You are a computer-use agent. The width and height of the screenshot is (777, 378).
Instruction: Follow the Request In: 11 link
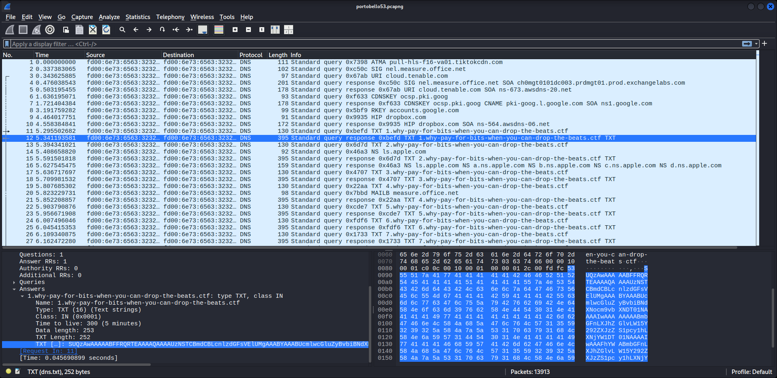click(x=48, y=351)
